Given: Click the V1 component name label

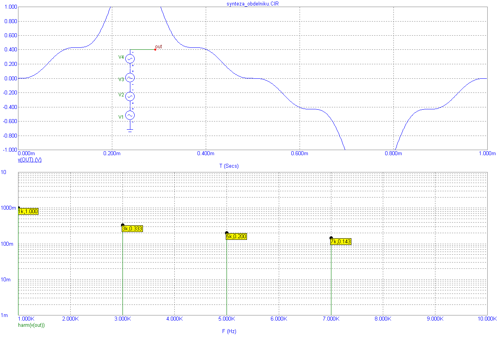Looking at the screenshot, I should 121,116.
